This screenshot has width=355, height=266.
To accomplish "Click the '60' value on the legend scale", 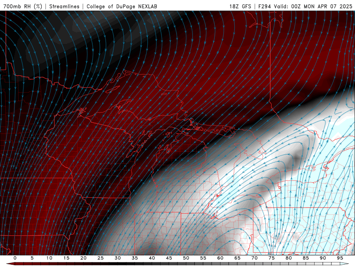I will coord(220,258).
